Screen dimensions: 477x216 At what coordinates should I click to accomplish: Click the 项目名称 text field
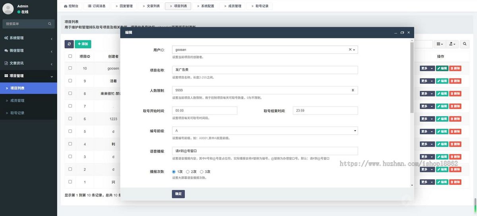click(x=265, y=70)
